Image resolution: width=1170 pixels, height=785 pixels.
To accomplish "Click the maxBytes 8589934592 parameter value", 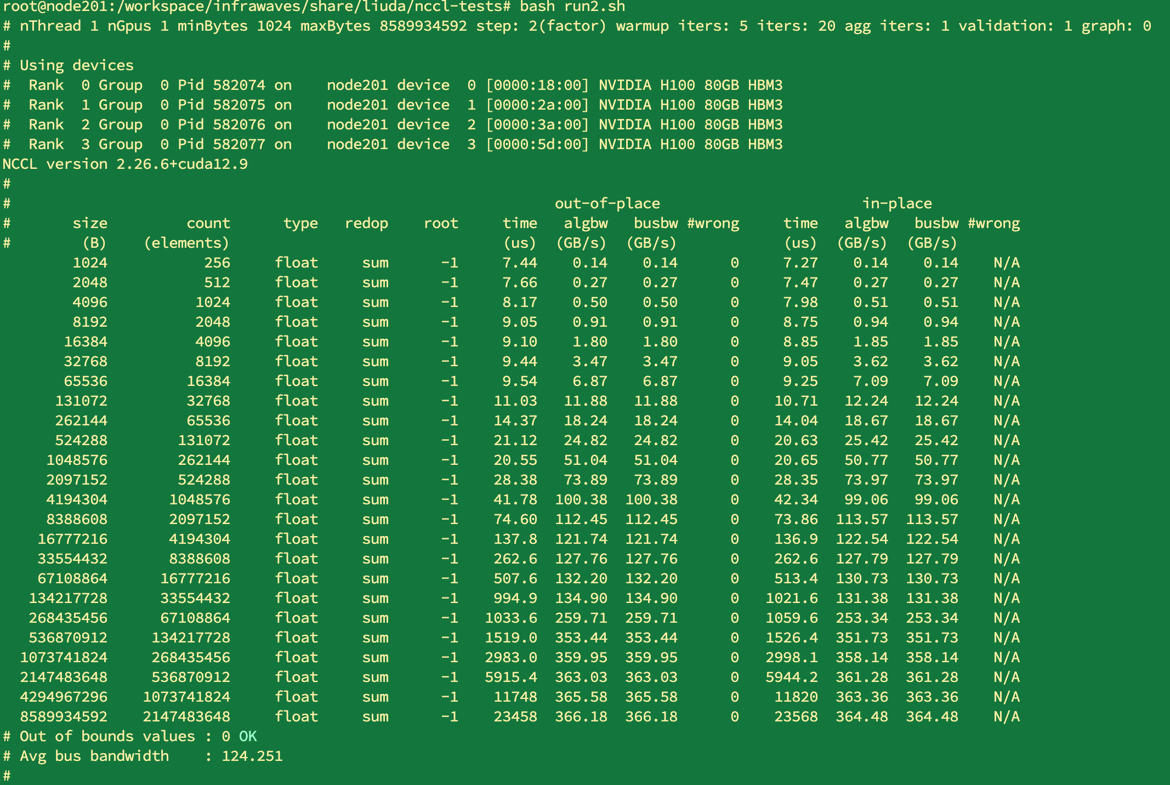I will click(x=423, y=26).
